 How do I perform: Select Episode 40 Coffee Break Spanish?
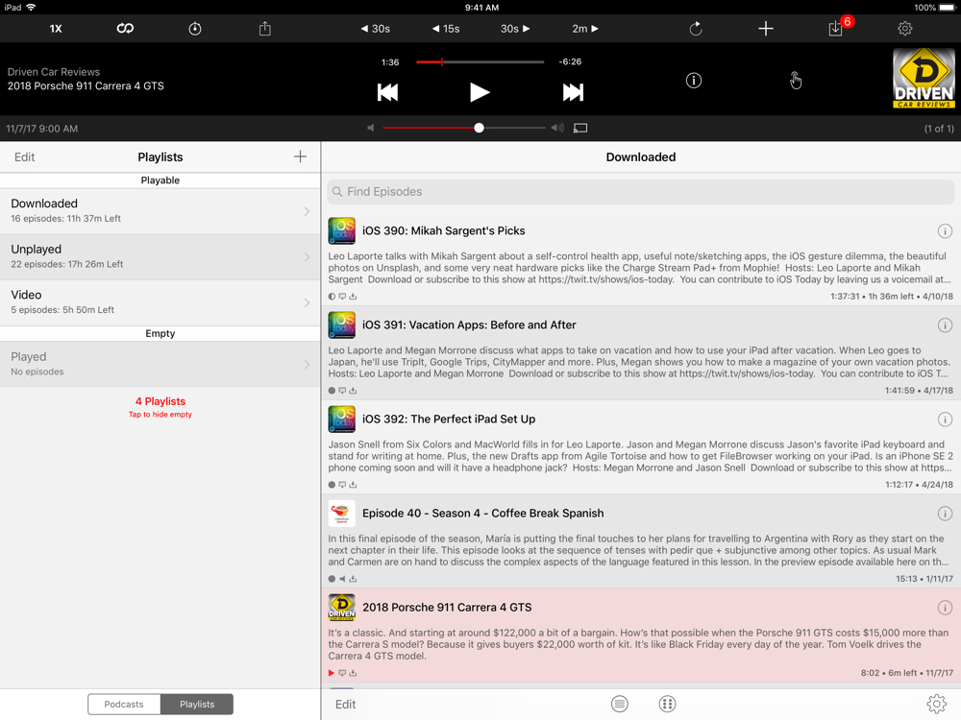tap(640, 541)
